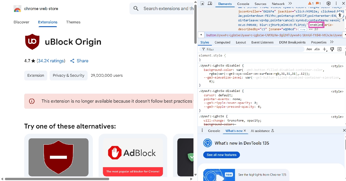This screenshot has height=181, width=346.
Task: Select the Styles sidebar tab
Action: 205,42
